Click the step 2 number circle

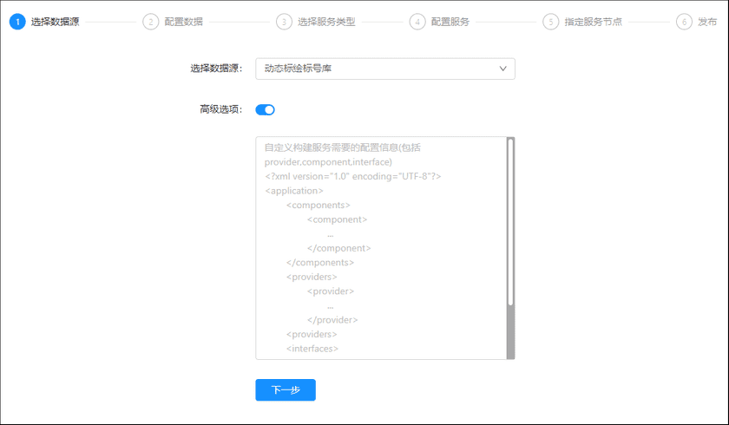151,22
